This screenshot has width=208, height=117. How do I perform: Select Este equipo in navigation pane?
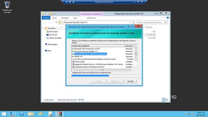pos(53,44)
